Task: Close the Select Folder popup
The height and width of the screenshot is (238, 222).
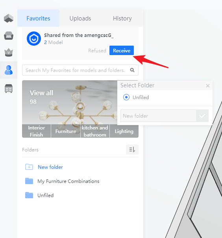Action: point(208,86)
